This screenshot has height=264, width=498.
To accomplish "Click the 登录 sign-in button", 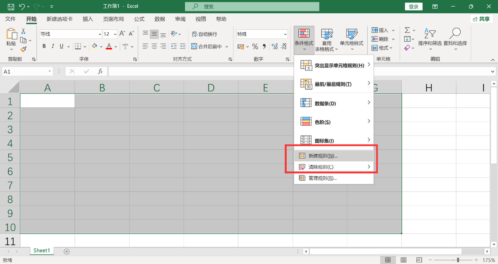I will tap(413, 7).
